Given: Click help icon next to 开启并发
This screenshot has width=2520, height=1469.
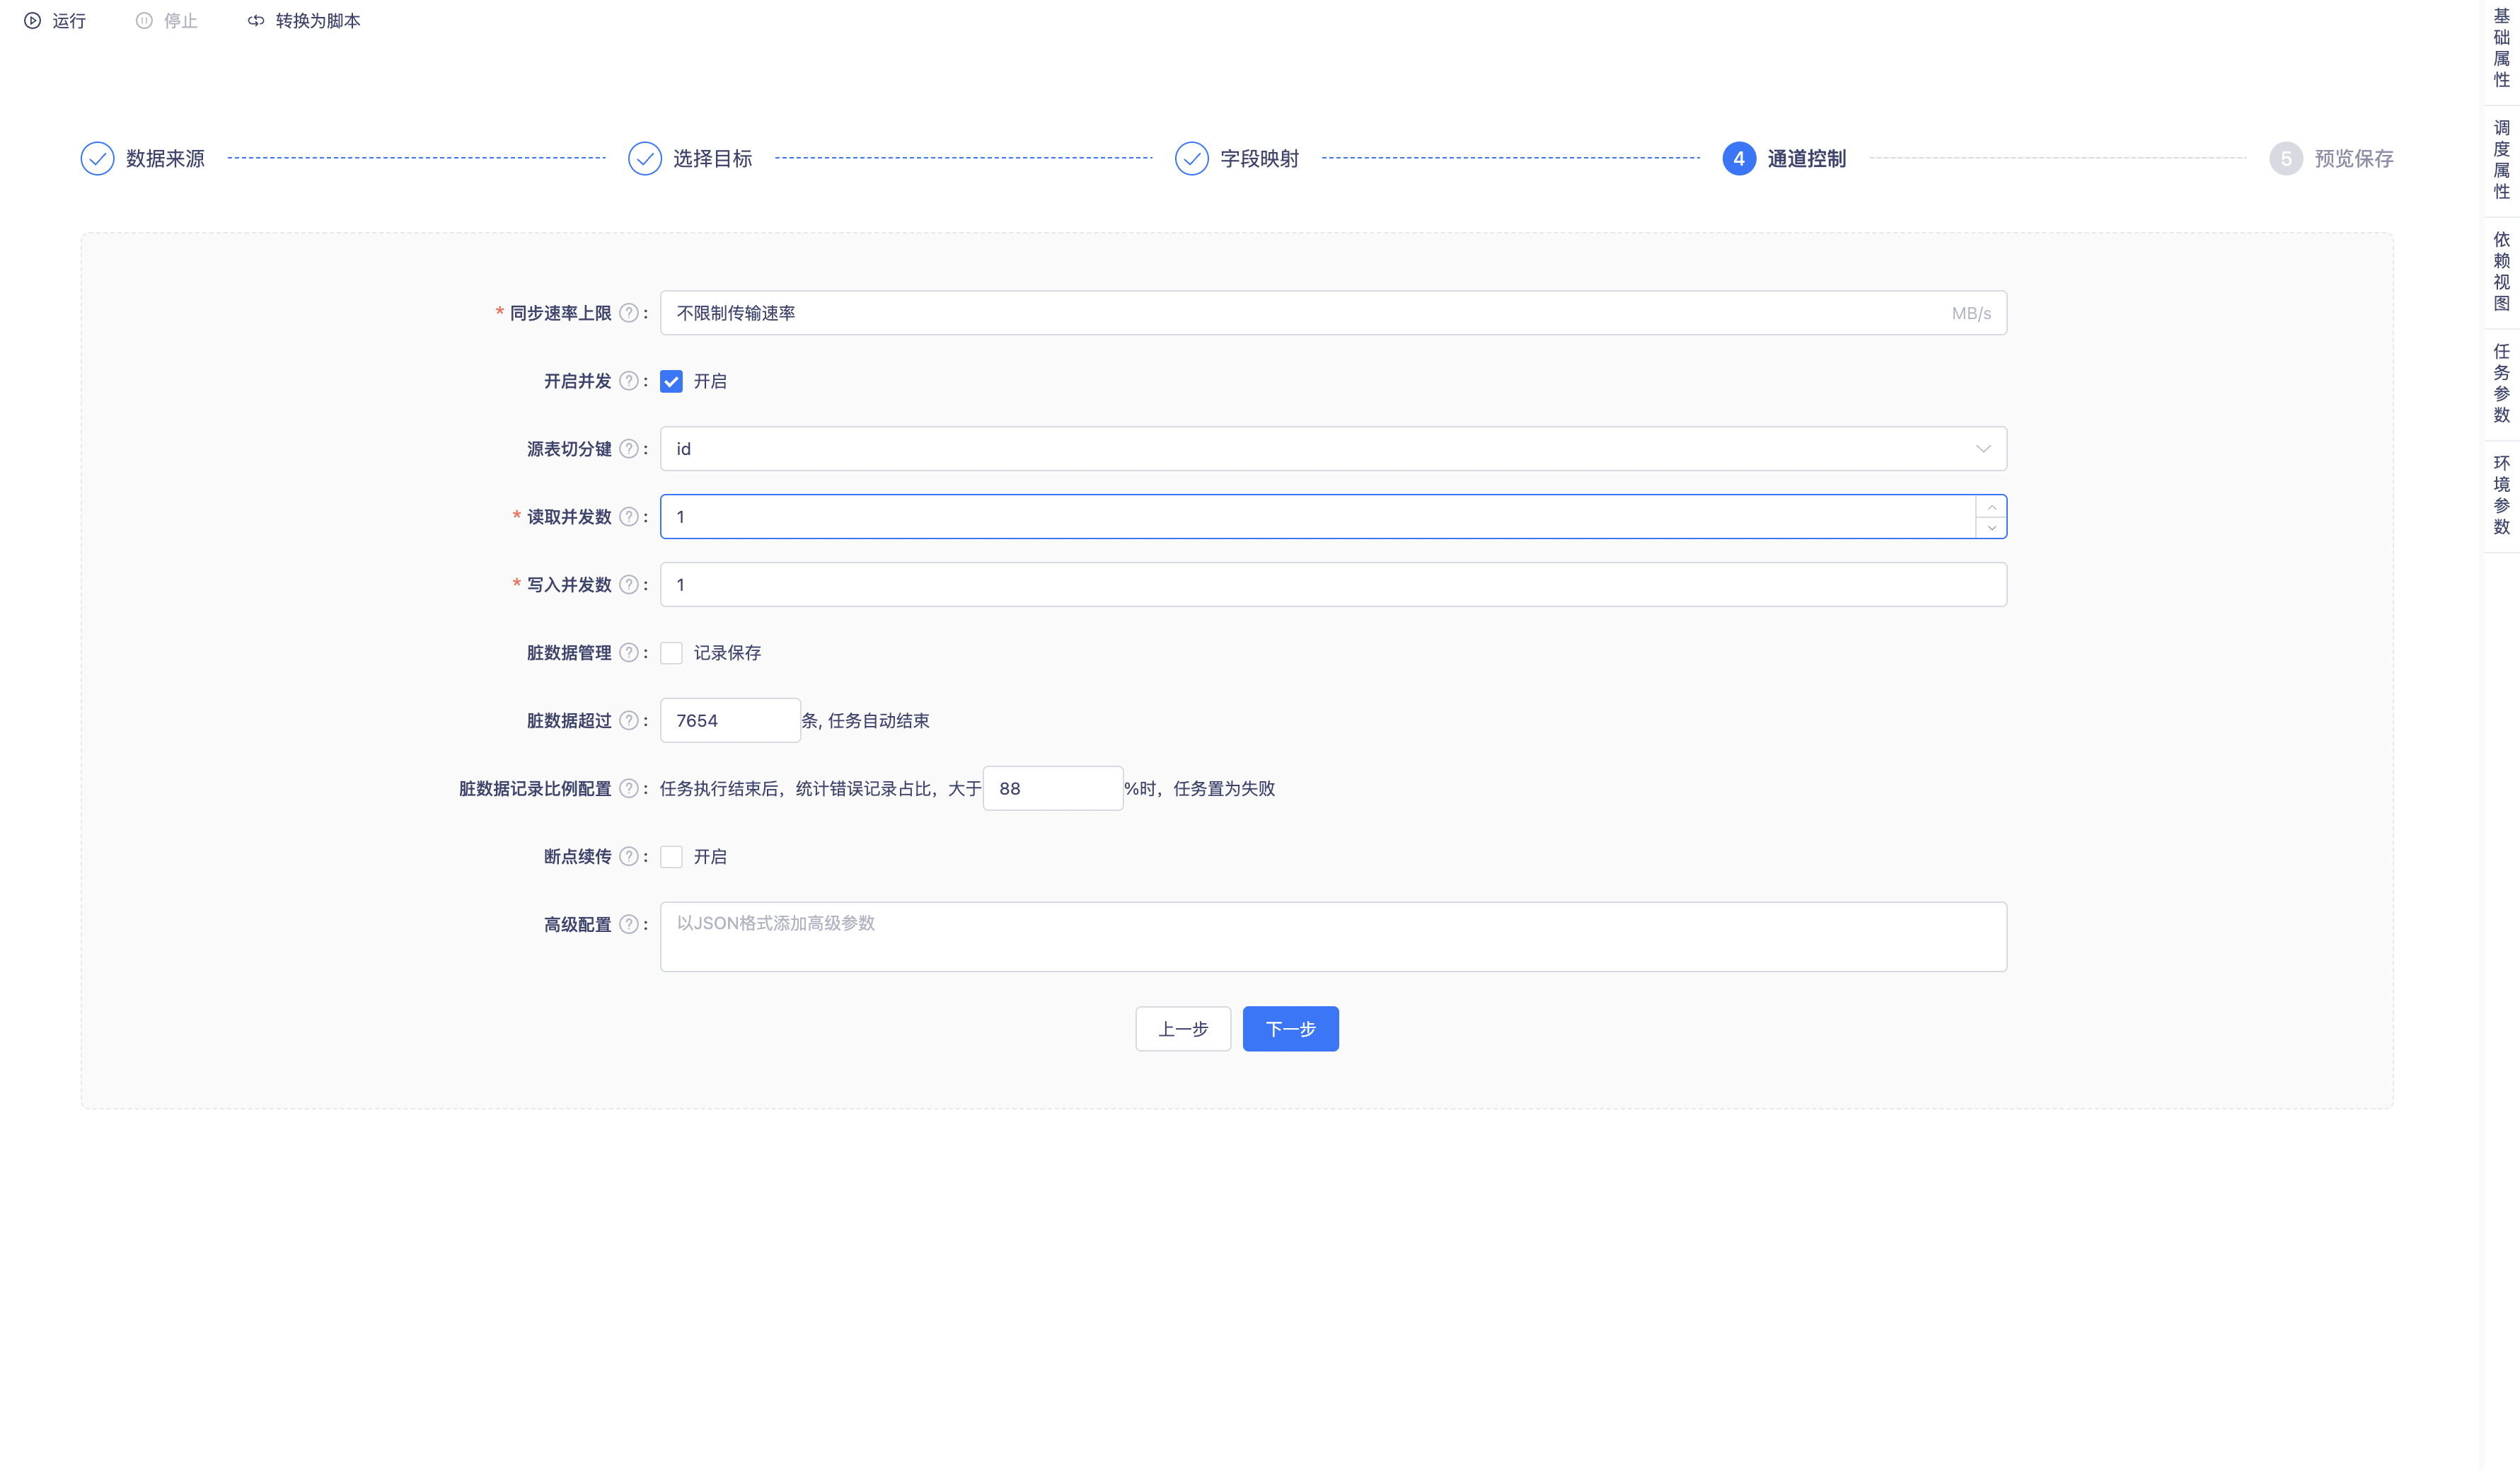Looking at the screenshot, I should coord(628,381).
